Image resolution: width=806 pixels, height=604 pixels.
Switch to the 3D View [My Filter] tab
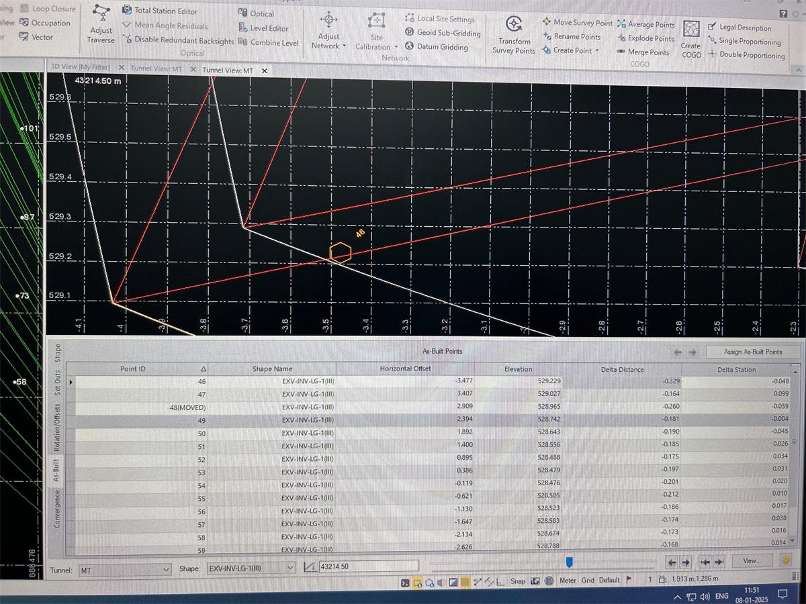click(79, 68)
